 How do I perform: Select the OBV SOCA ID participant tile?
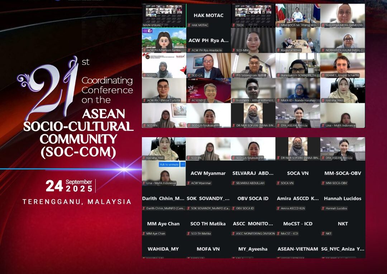253,201
